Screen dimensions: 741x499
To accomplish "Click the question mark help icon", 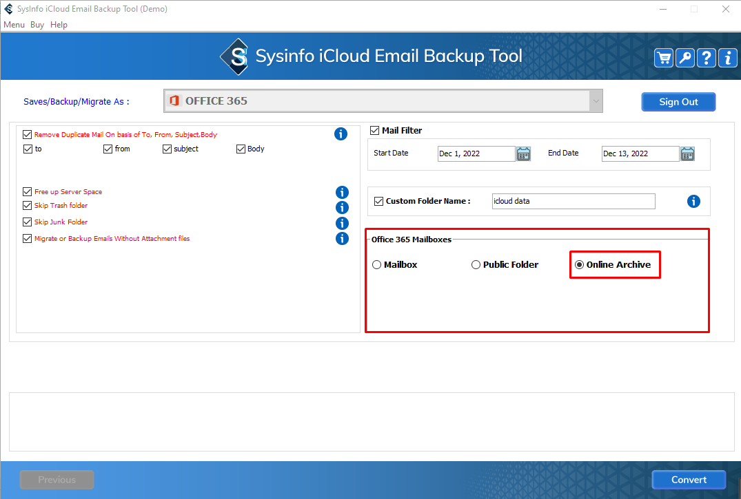I will 707,58.
